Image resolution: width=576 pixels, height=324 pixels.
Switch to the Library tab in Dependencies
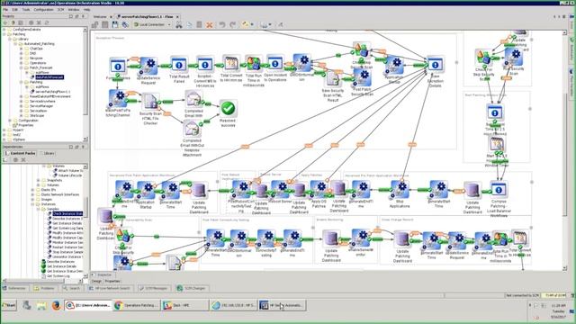(48, 153)
